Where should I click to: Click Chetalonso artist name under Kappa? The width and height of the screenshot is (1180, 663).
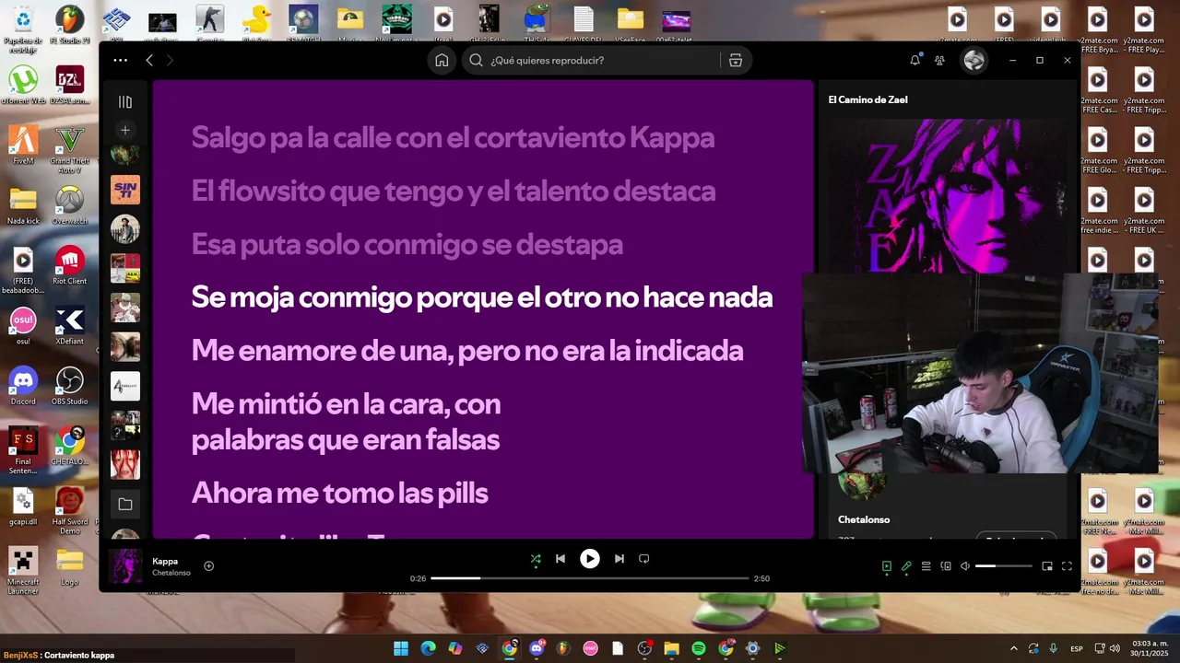point(171,573)
